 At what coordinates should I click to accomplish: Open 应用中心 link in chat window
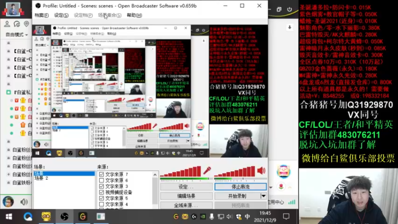click(276, 202)
